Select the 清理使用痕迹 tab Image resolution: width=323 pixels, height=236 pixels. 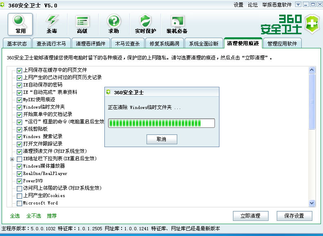[x=243, y=43]
